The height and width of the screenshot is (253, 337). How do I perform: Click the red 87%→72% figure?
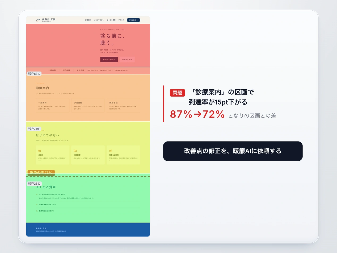coord(197,114)
